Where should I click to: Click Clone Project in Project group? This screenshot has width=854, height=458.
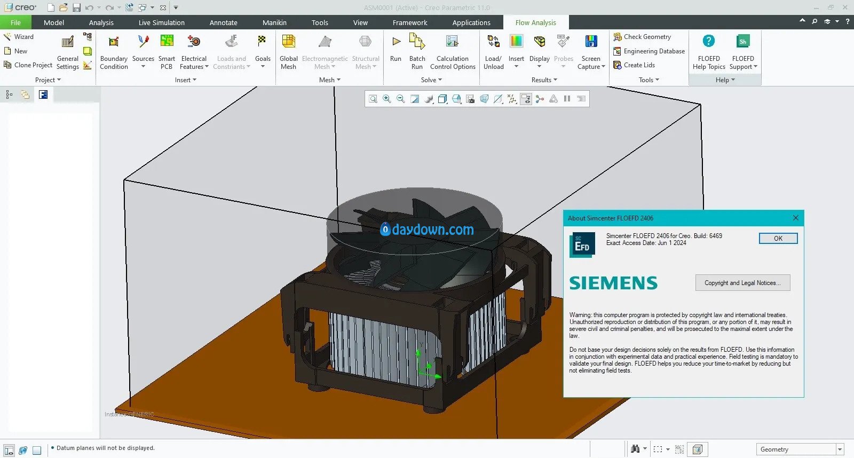(28, 65)
